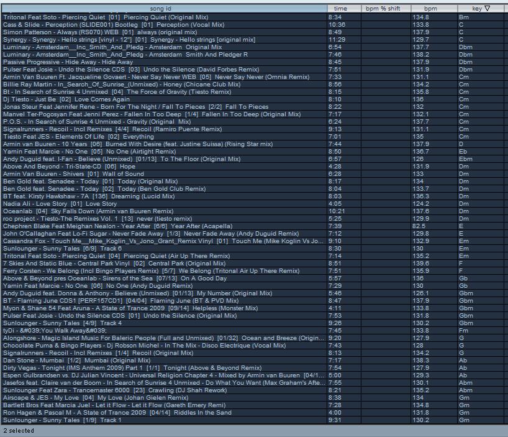Select Ben Gold 'Today (Ben Gold Club Remix)'

[x=253, y=189]
